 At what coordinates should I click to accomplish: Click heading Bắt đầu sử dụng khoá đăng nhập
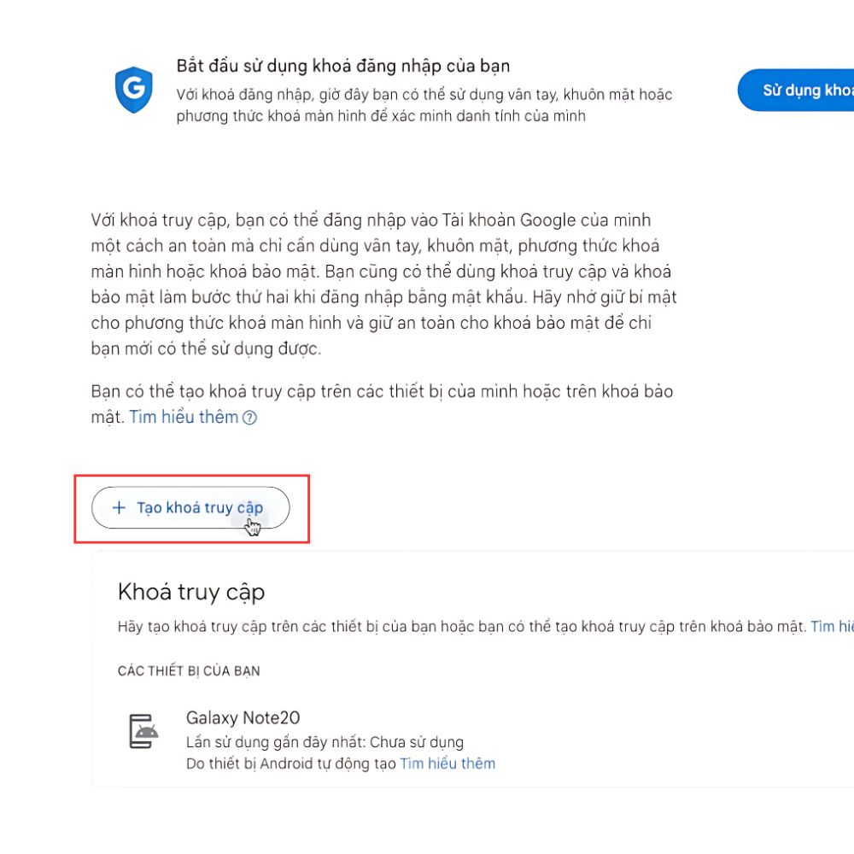tap(343, 66)
